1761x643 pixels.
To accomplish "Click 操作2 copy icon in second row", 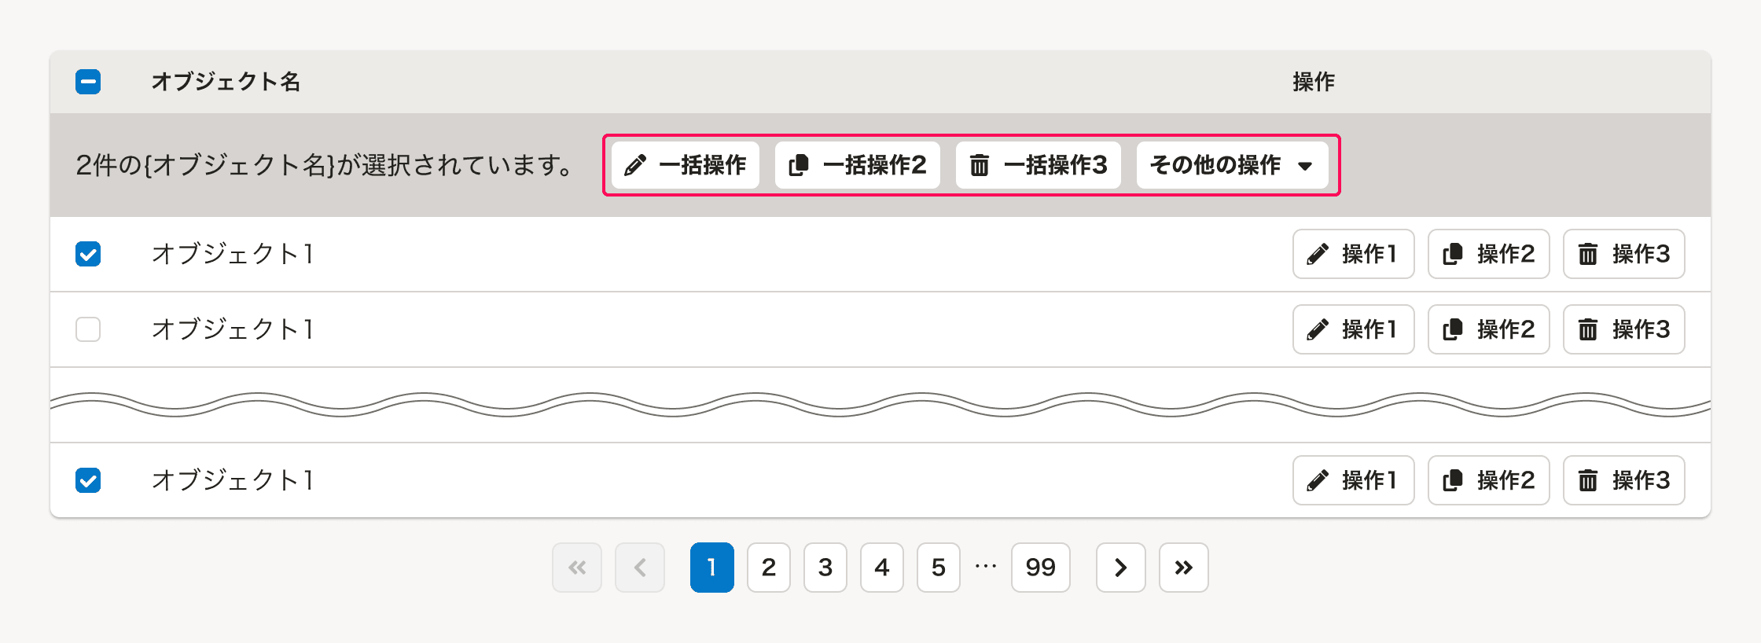I will pos(1453,329).
